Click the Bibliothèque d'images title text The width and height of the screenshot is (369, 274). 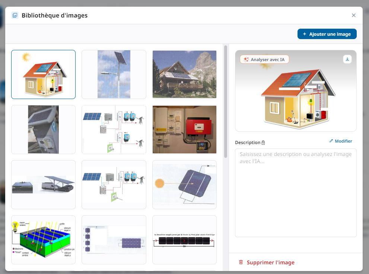tap(55, 15)
